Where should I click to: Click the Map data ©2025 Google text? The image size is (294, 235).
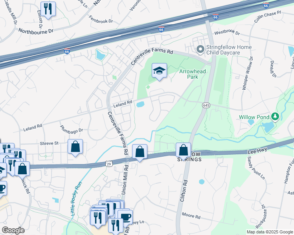pyautogui.click(x=270, y=232)
